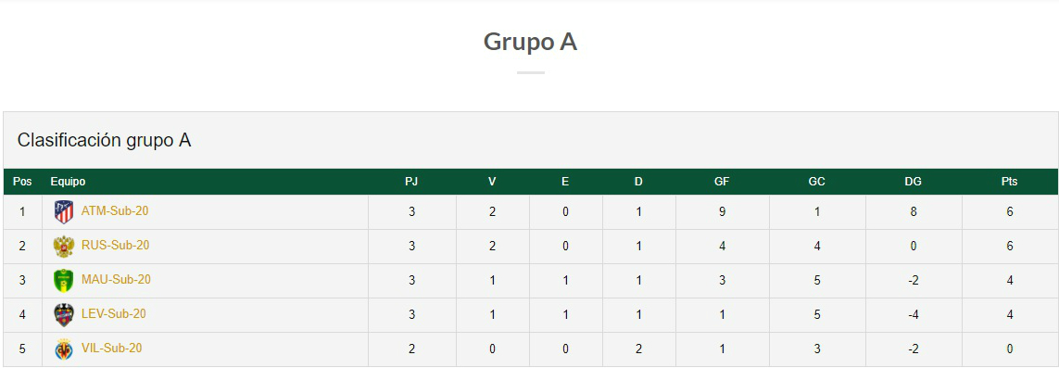Click the Villarreal yellow crest icon
This screenshot has height=368, width=1059.
click(x=64, y=349)
